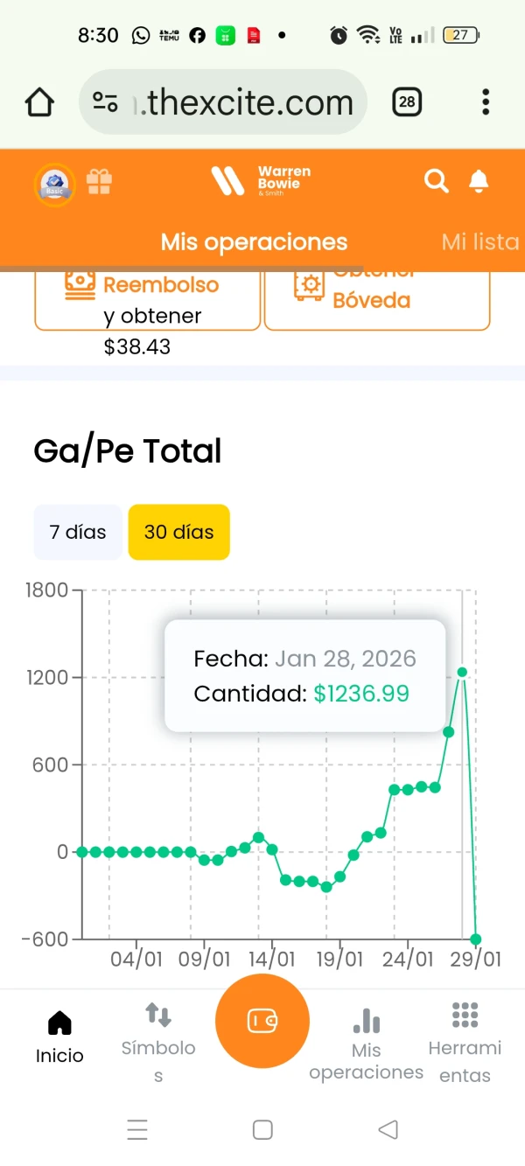This screenshot has width=525, height=1166.
Task: Select the Jan 28 data point on the chart
Action: (x=462, y=672)
